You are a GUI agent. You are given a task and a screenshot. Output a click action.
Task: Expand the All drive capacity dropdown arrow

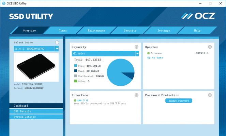pyautogui.click(x=137, y=53)
